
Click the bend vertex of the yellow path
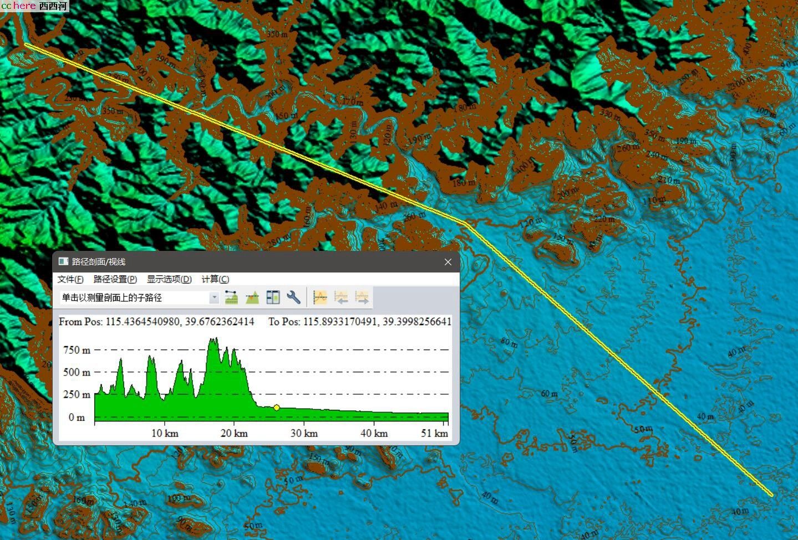(x=465, y=223)
